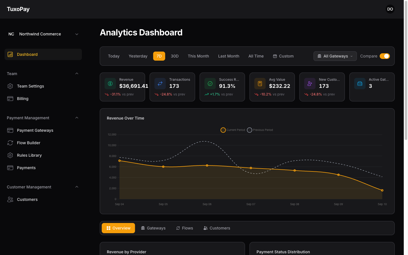Click the Billing card icon
This screenshot has height=255, width=408.
click(10, 99)
